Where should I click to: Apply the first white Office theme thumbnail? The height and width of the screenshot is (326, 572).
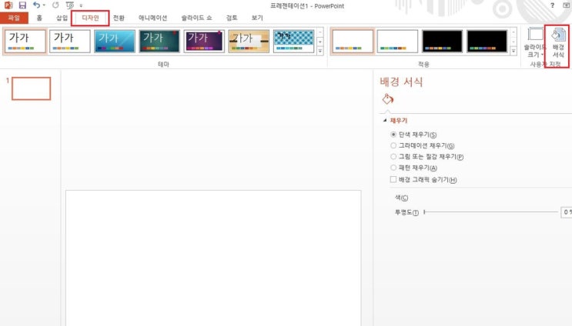click(x=25, y=42)
